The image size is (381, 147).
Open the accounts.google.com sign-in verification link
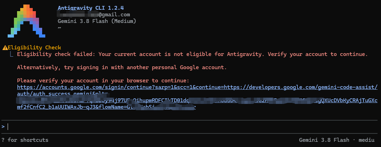pos(197,87)
